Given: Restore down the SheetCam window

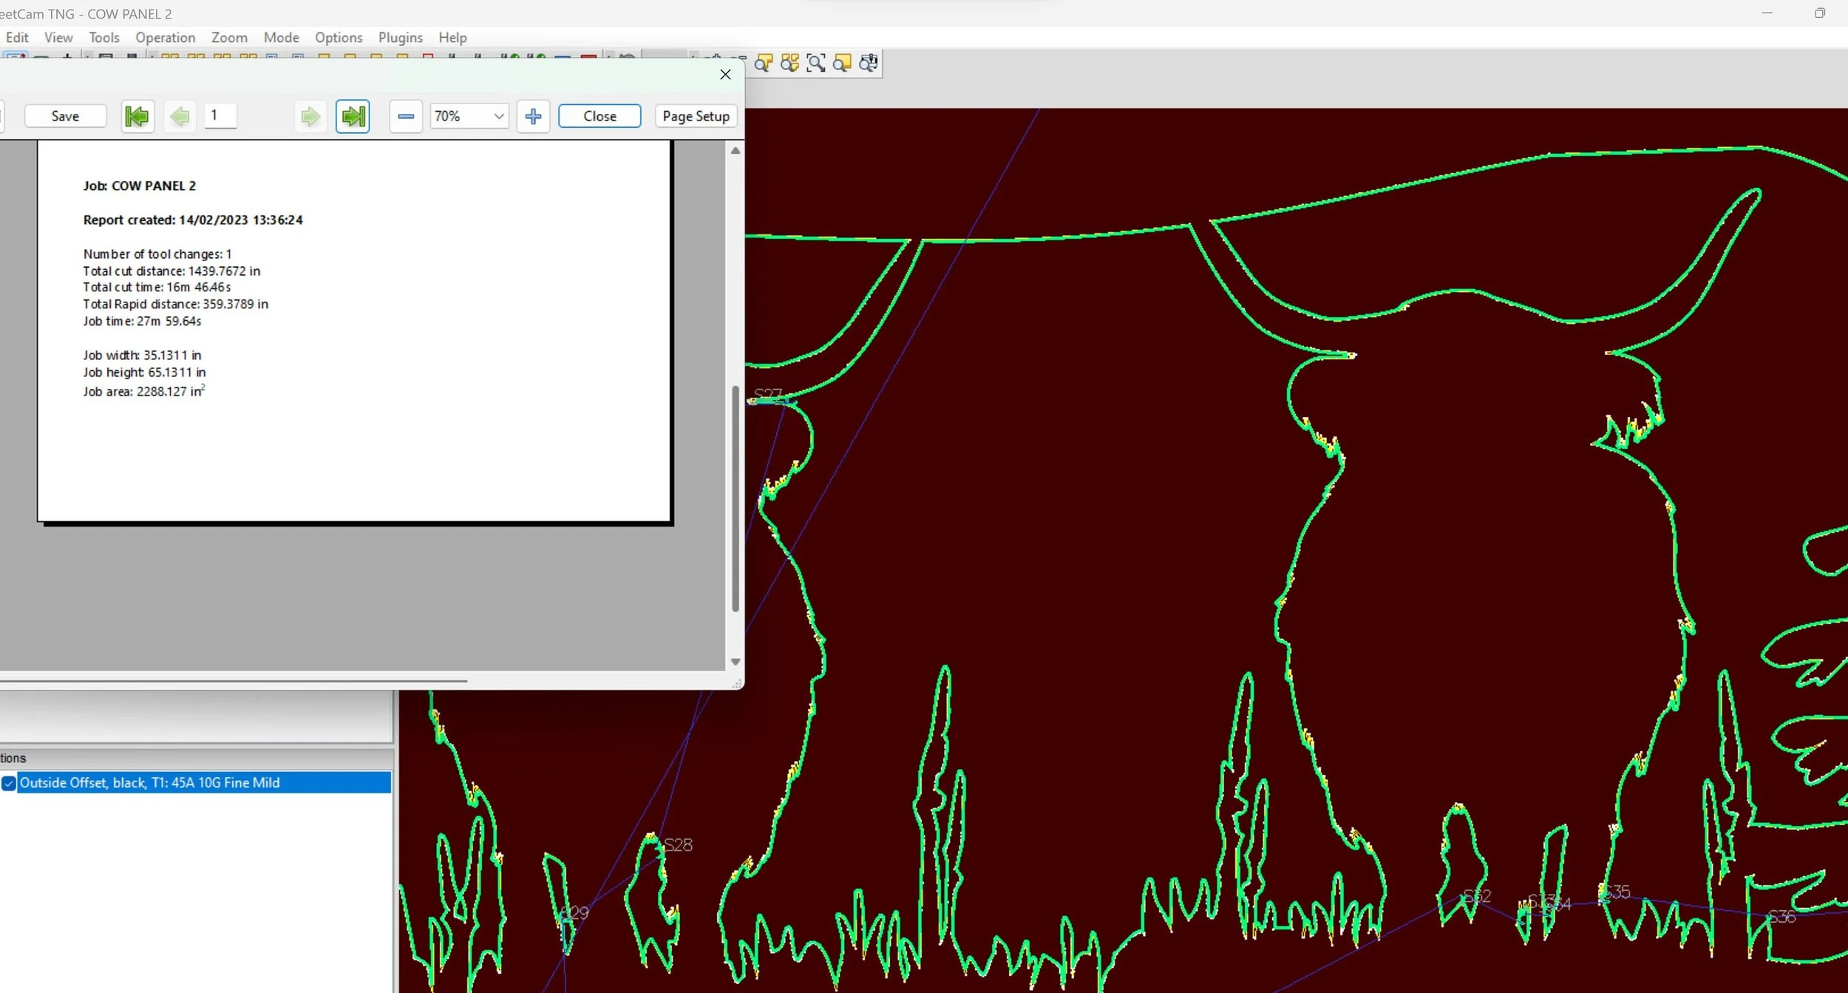Looking at the screenshot, I should click(1819, 13).
